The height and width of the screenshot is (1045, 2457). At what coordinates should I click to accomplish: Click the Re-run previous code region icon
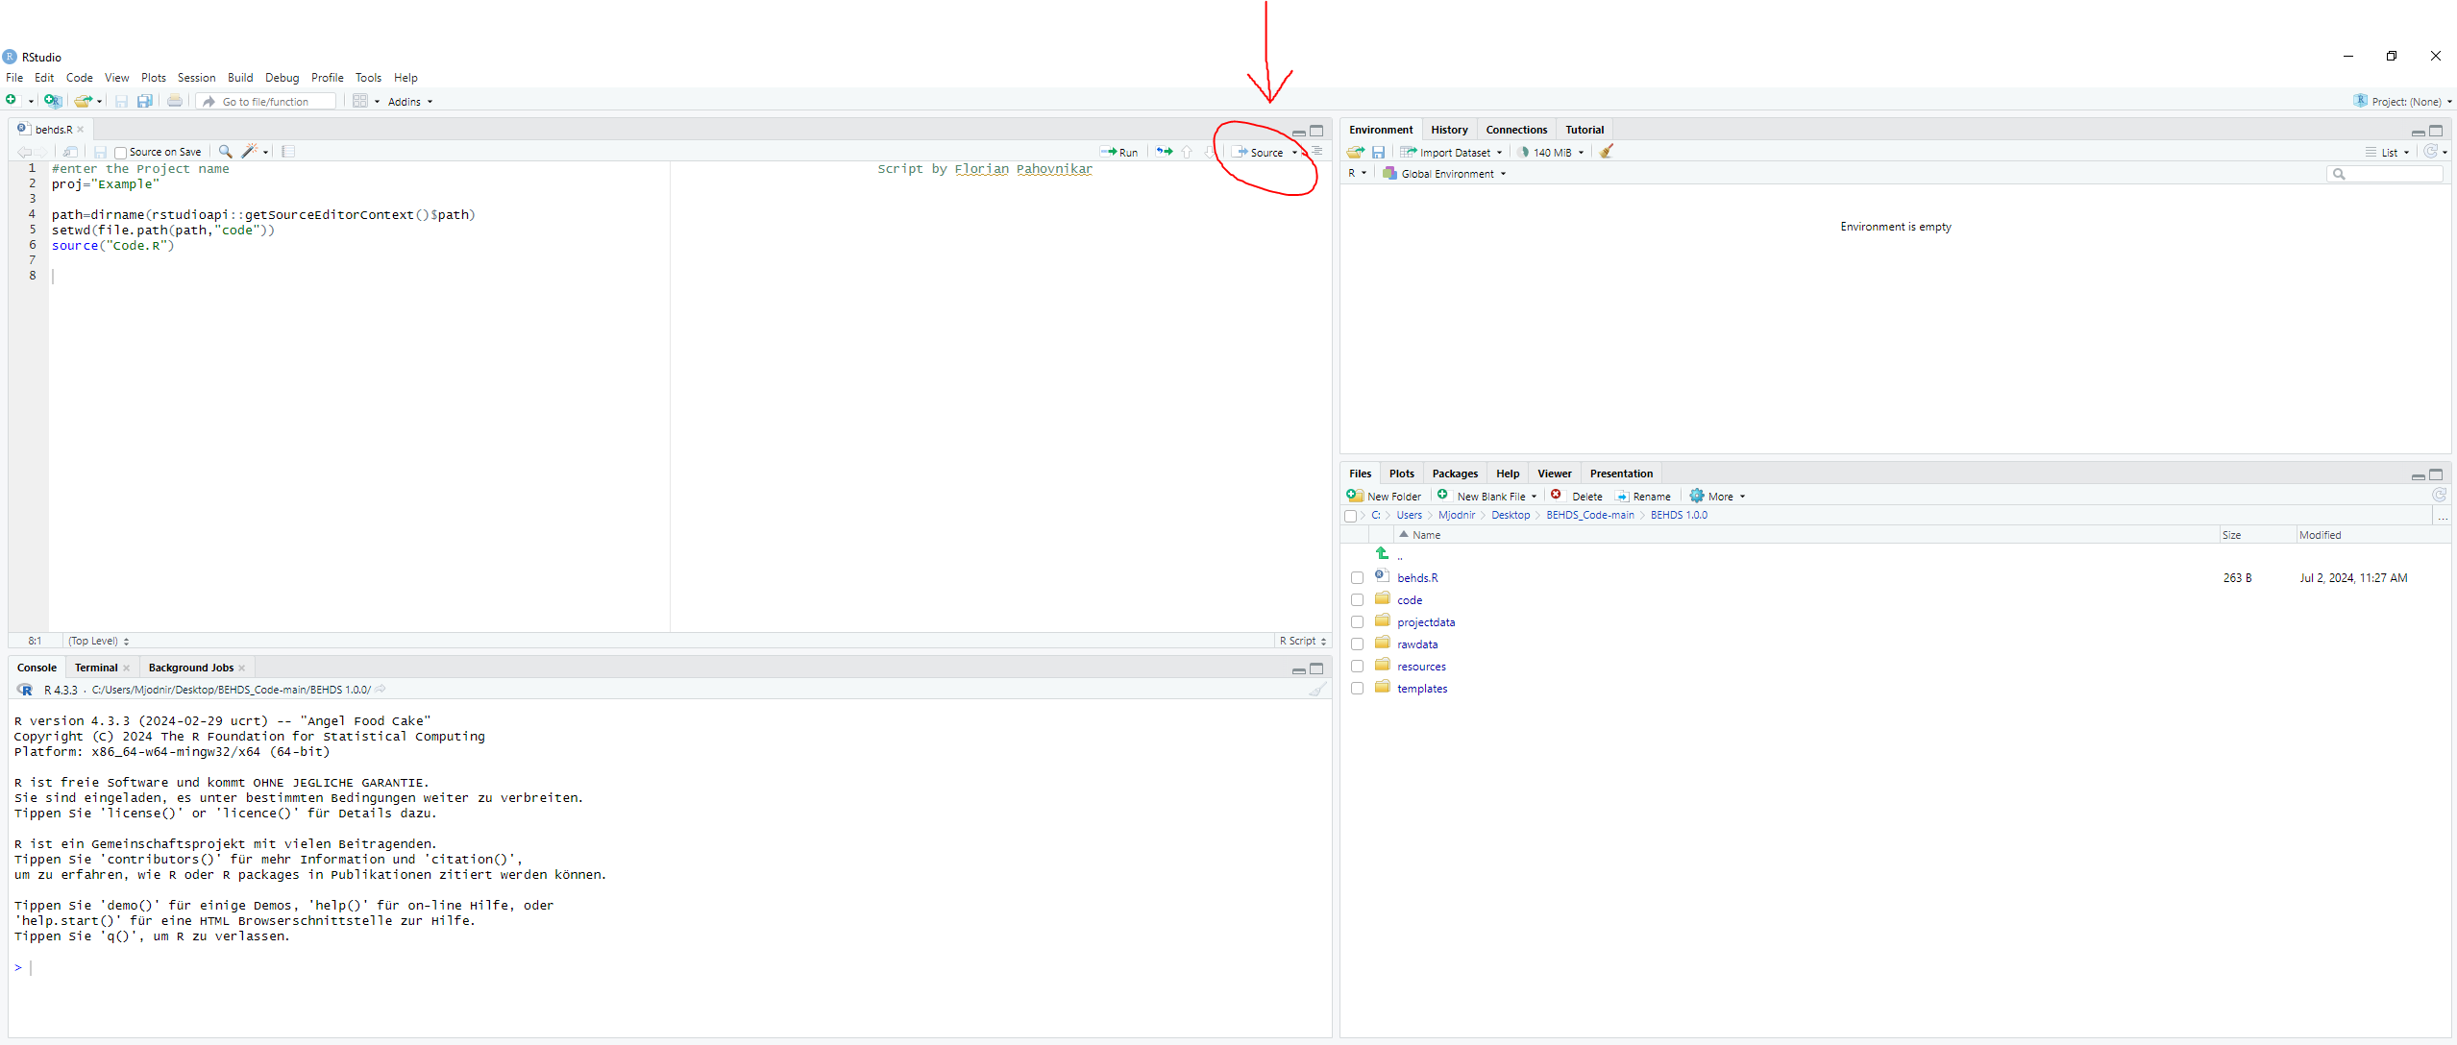coord(1164,152)
